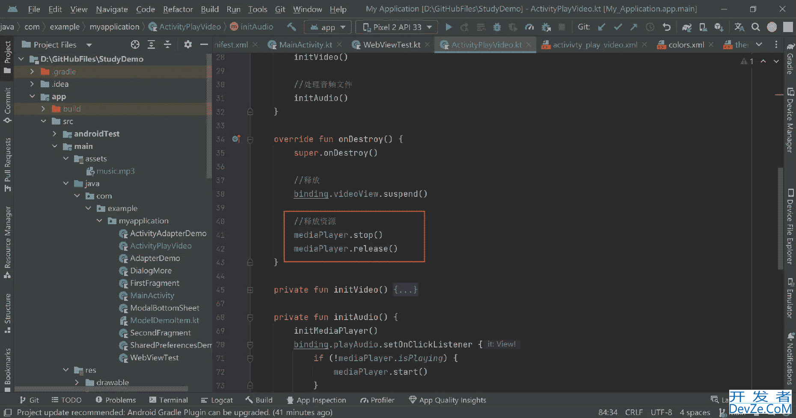This screenshot has width=796, height=418.
Task: Select music.mp3 in the assets folder
Action: point(116,171)
